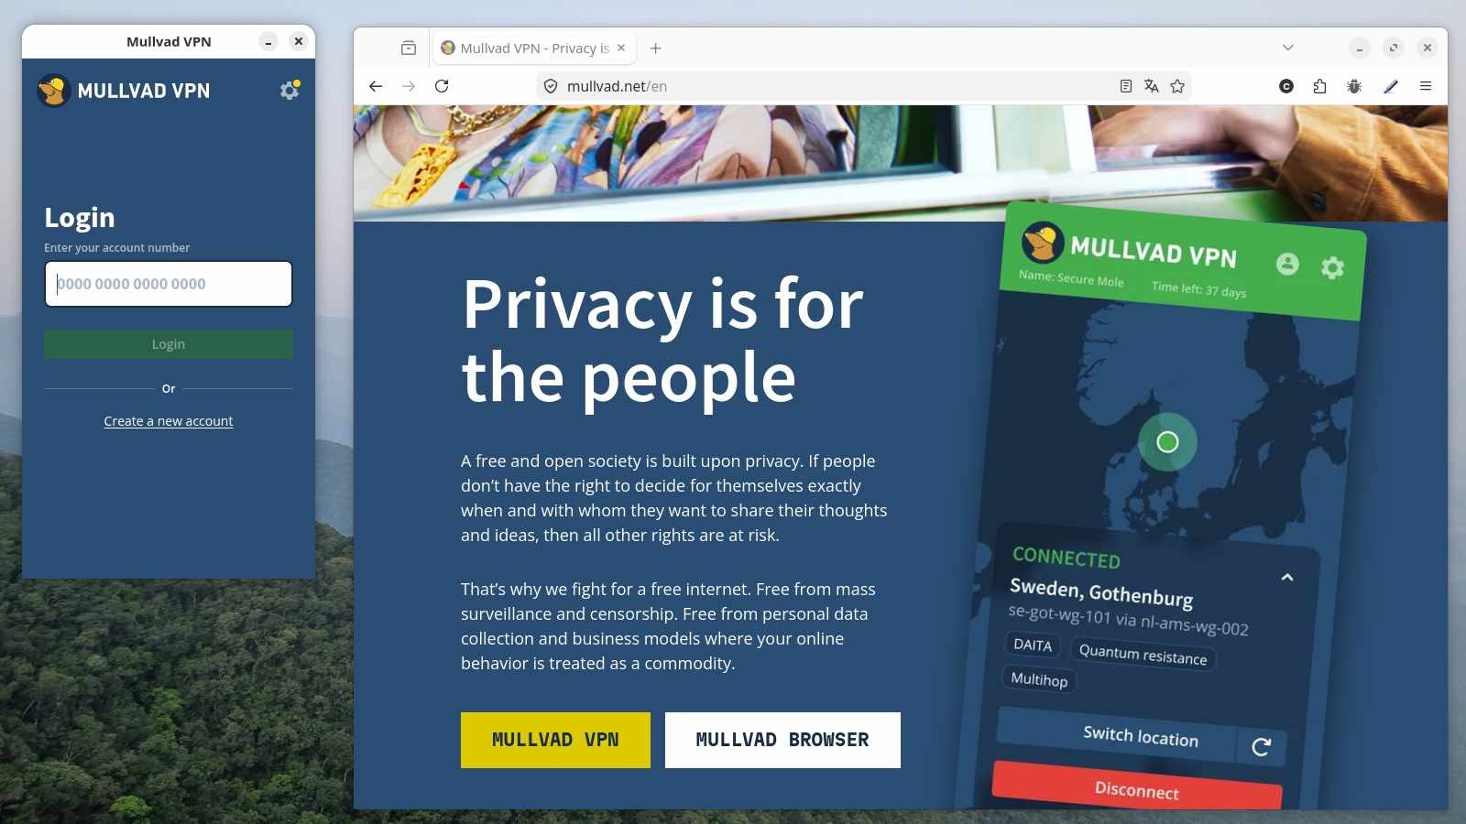Click the Mullvad mole logo in app
The image size is (1466, 824).
coord(54,91)
